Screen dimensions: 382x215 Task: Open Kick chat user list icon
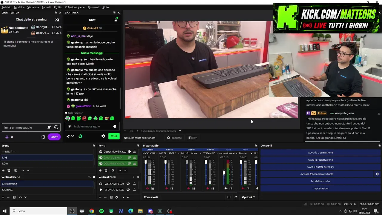click(115, 20)
